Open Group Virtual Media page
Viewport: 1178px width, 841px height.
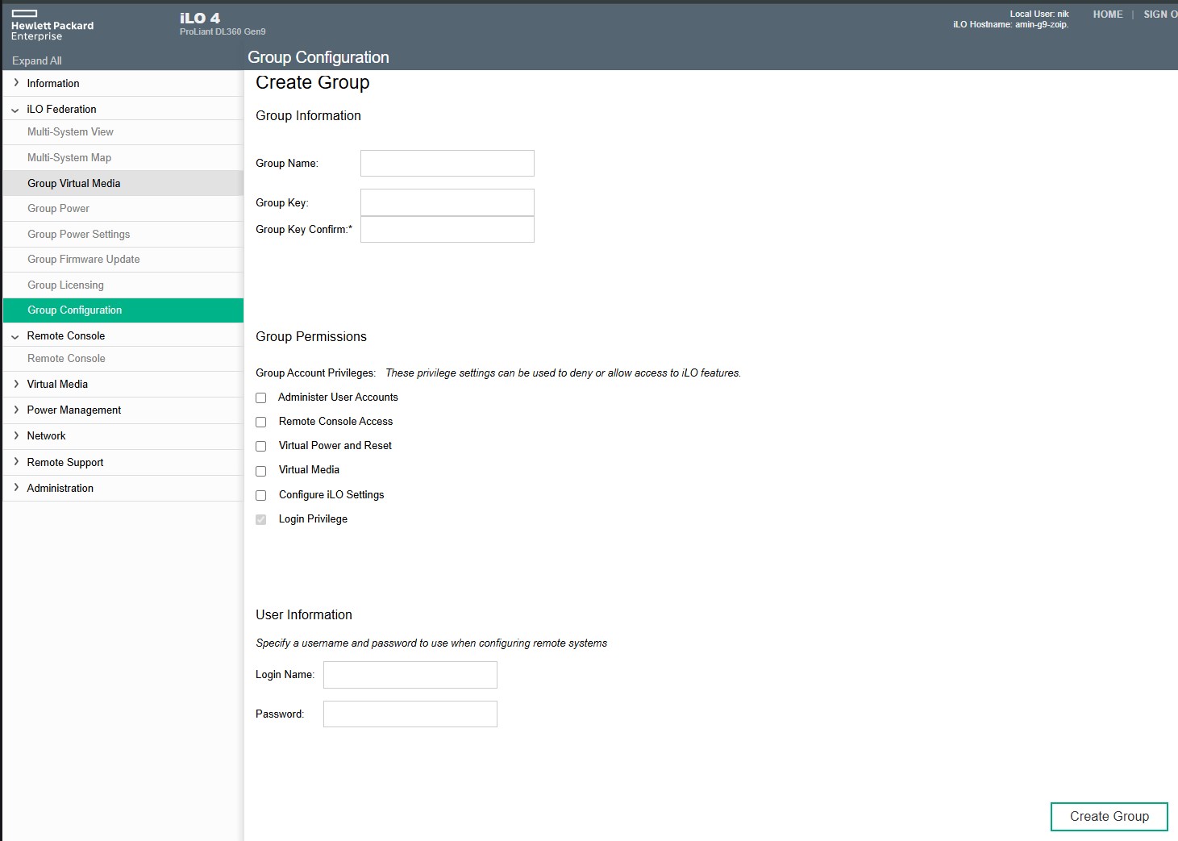tap(123, 183)
